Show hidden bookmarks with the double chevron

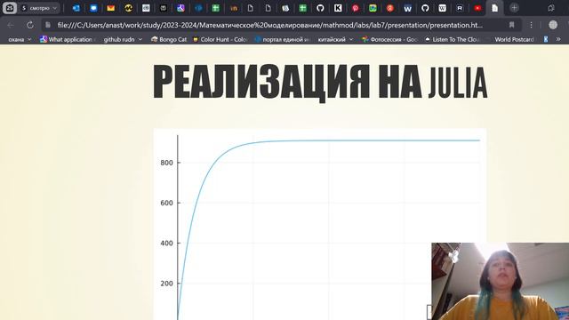point(558,39)
